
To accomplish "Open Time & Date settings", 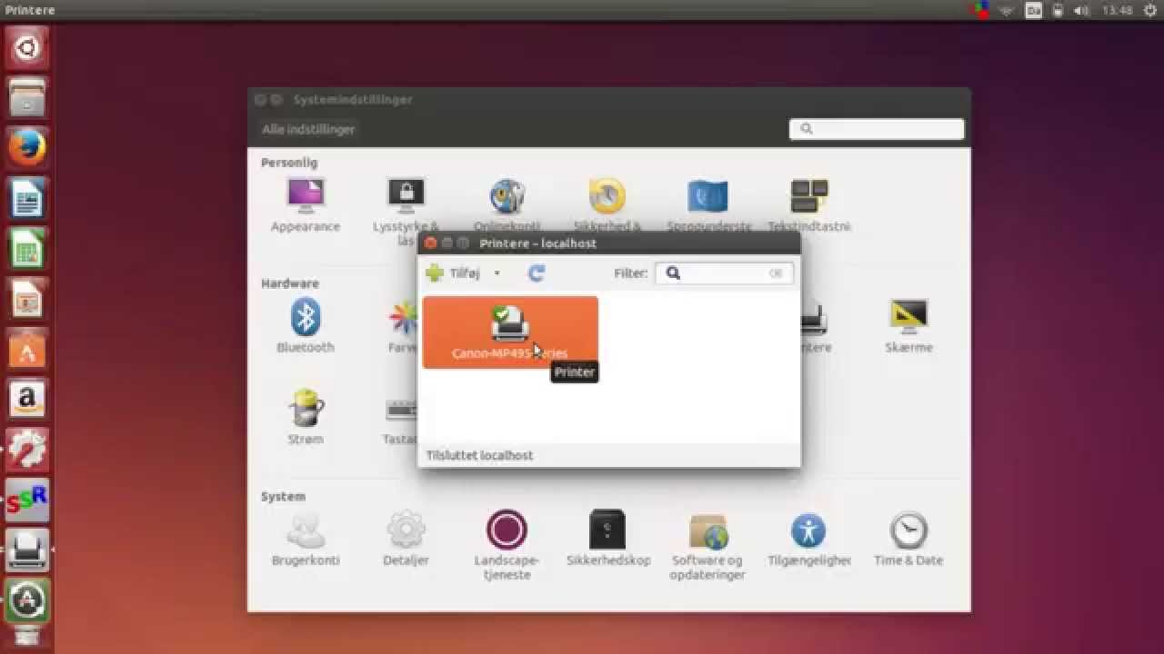I will 908,539.
